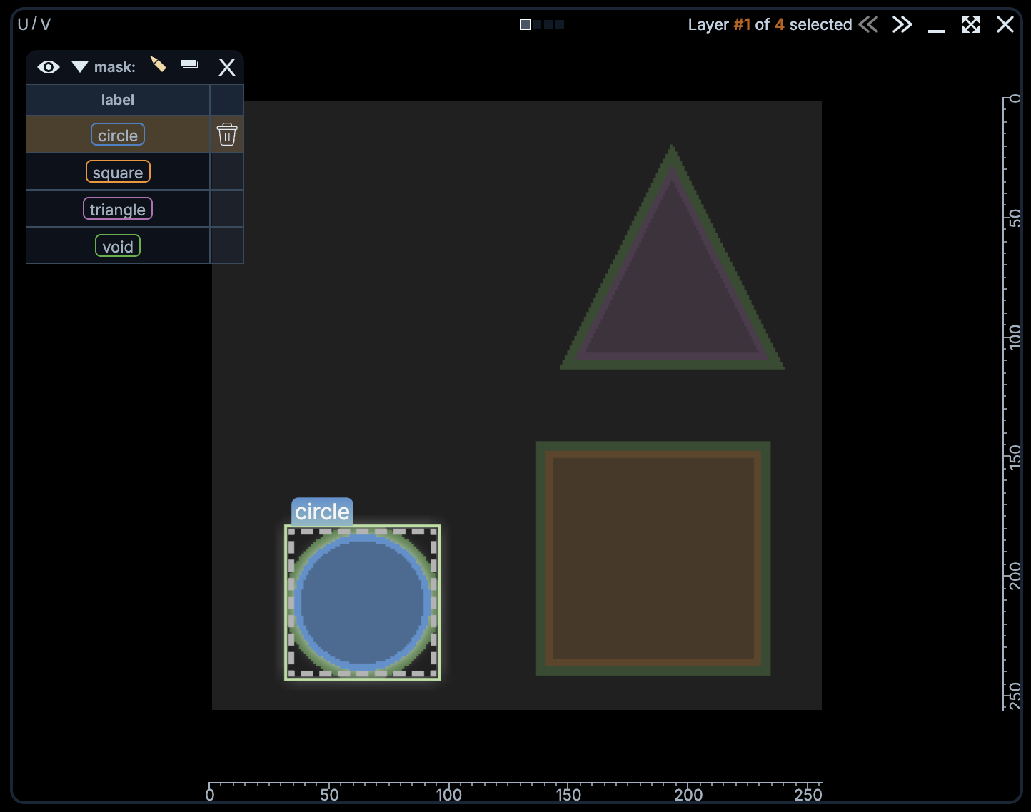This screenshot has width=1031, height=812.
Task: Click the label column header
Action: (x=118, y=100)
